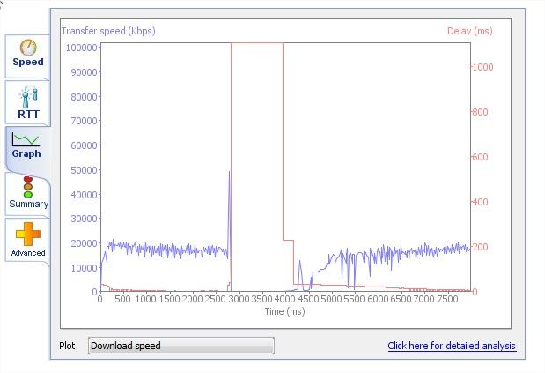This screenshot has width=545, height=373.
Task: Click the 'Time (ms)' axis label
Action: tap(284, 311)
